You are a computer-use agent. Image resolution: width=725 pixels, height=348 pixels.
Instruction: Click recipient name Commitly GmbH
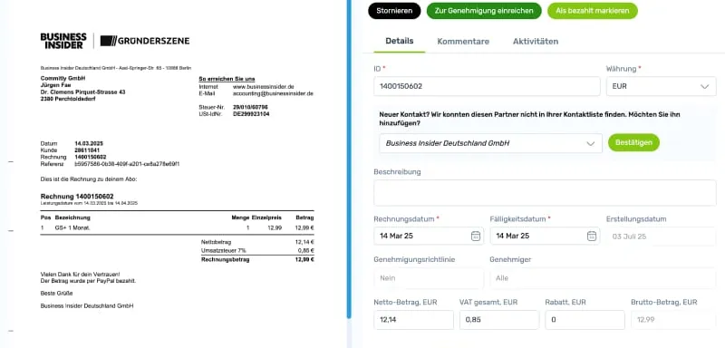tap(63, 79)
